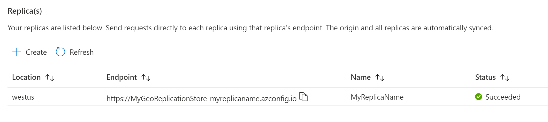Image resolution: width=548 pixels, height=122 pixels.
Task: Sort by the Endpoint column header
Action: tap(121, 77)
